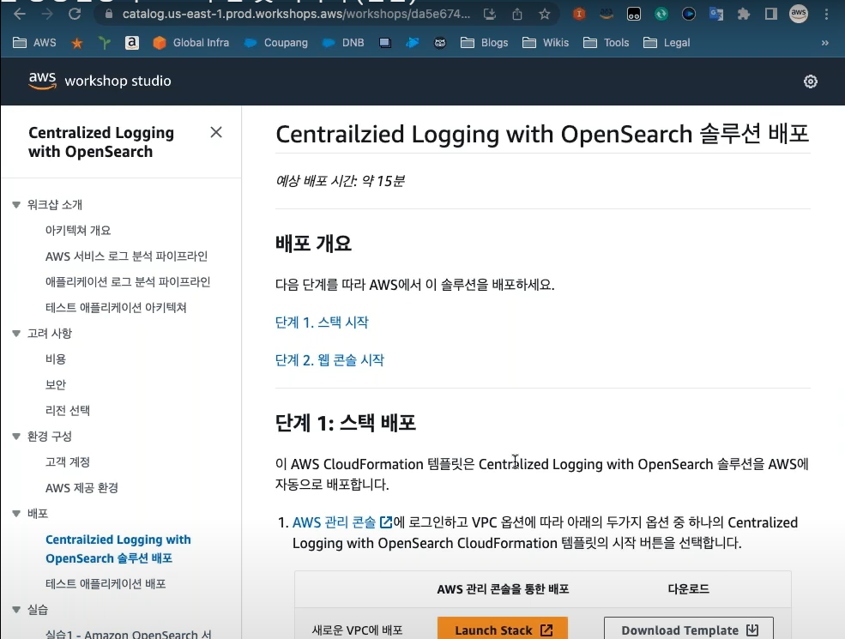Open 테스트 애플리케이션 배포 page

point(106,583)
